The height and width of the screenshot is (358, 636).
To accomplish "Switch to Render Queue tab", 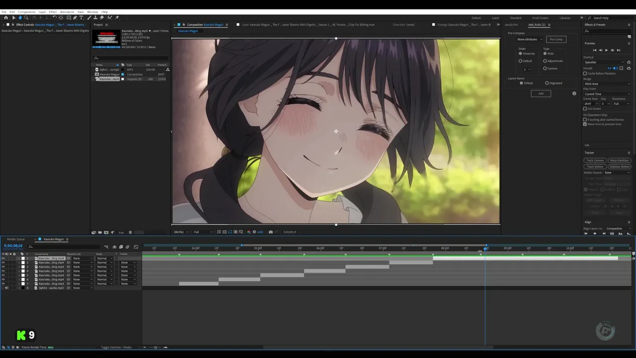I will [x=16, y=239].
